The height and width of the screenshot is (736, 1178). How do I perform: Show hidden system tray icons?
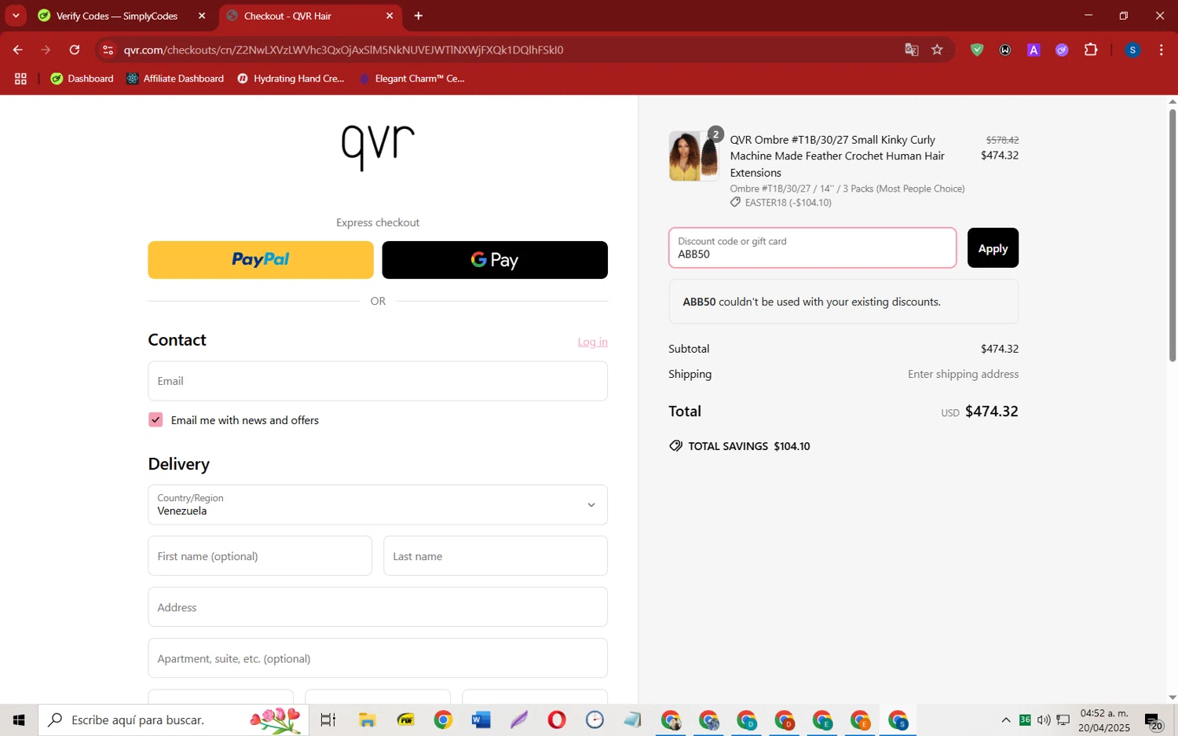pos(1006,720)
